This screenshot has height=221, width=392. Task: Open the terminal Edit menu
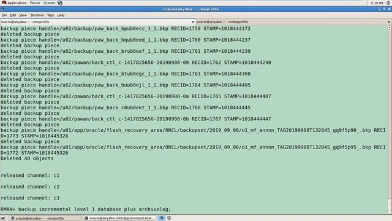(x=13, y=15)
